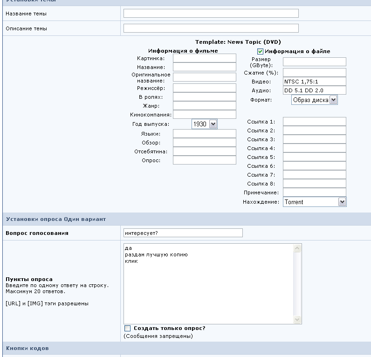Image resolution: width=371 pixels, height=357 pixels.
Task: Open the Год выпуска 1930 dropdown
Action: (205, 124)
